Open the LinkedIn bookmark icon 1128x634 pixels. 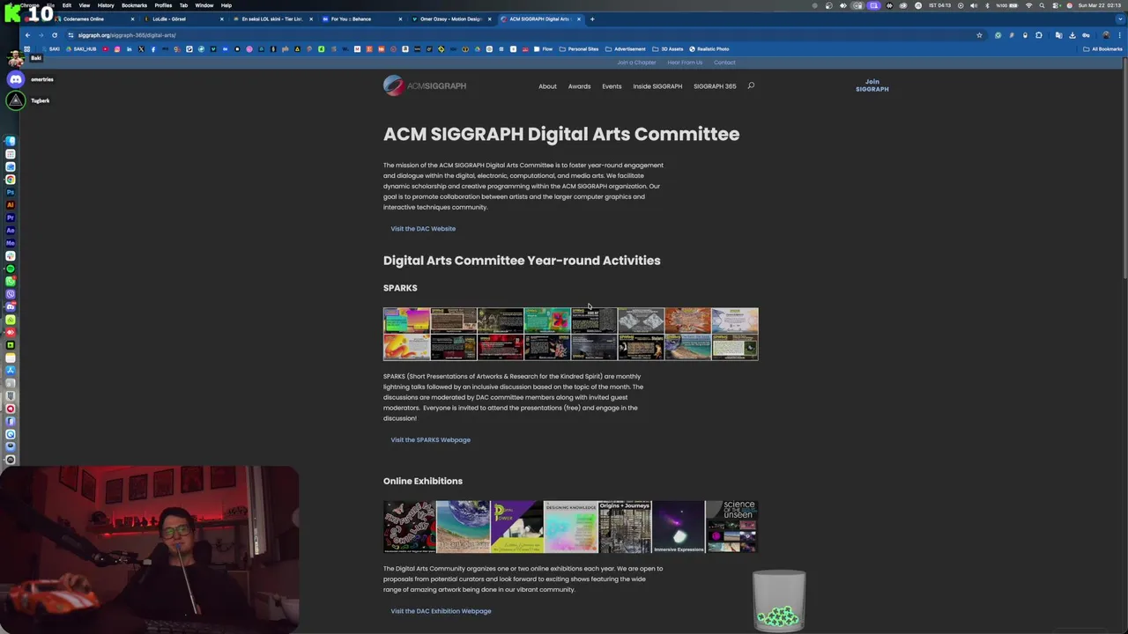pyautogui.click(x=129, y=48)
